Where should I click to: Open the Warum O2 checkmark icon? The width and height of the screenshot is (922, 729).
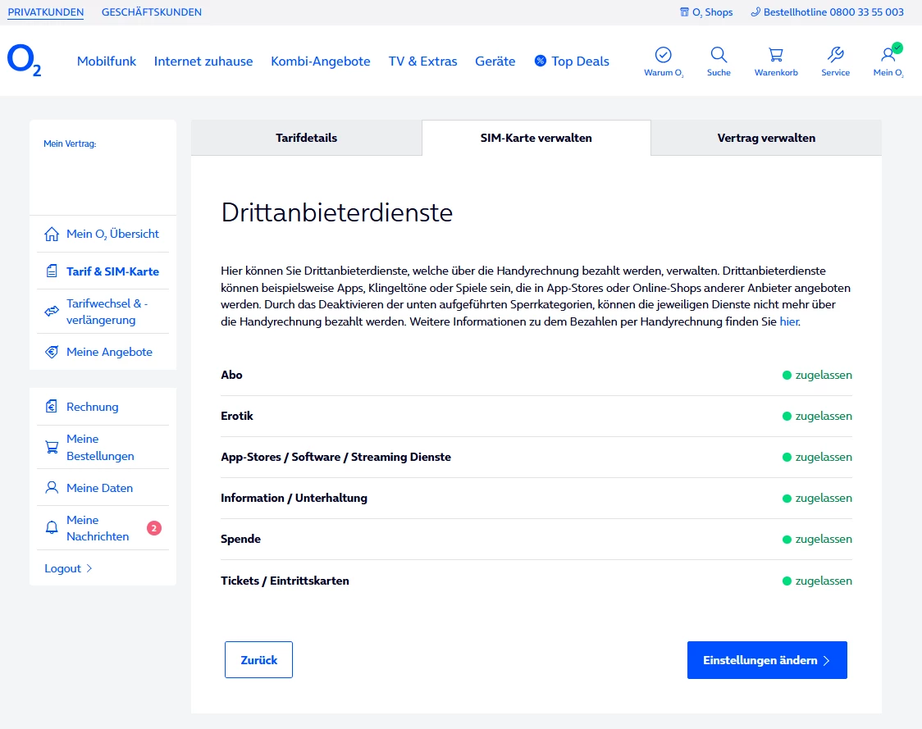pos(664,55)
